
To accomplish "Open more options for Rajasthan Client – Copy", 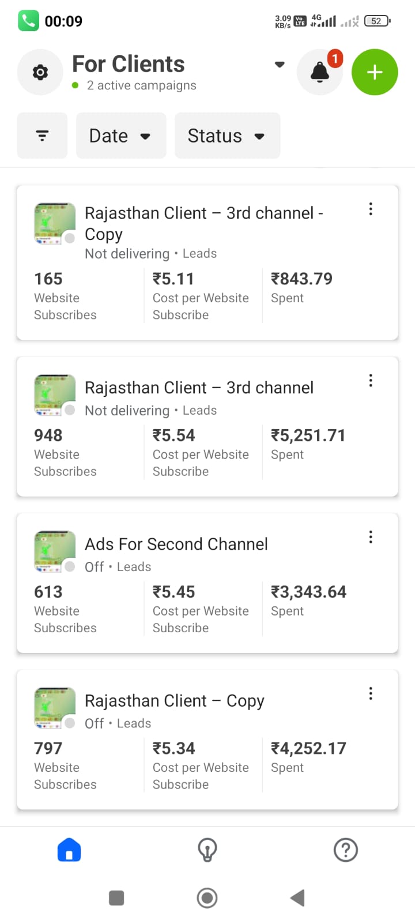I will click(371, 693).
